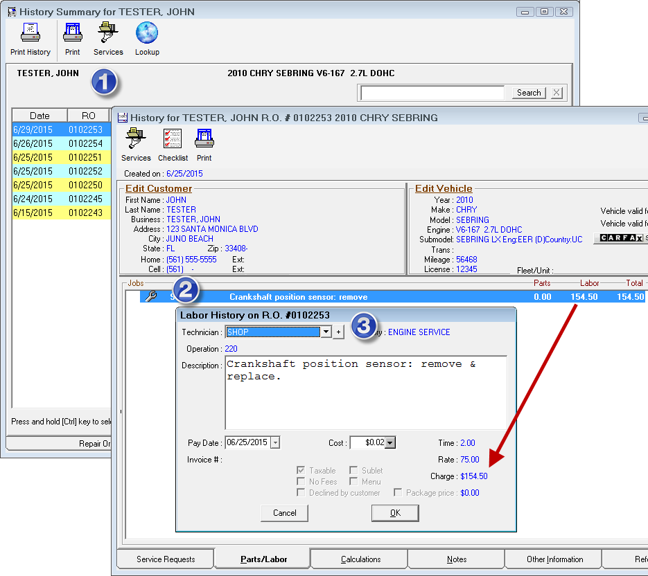
Task: Click the CARFAX logo button
Action: (x=621, y=238)
